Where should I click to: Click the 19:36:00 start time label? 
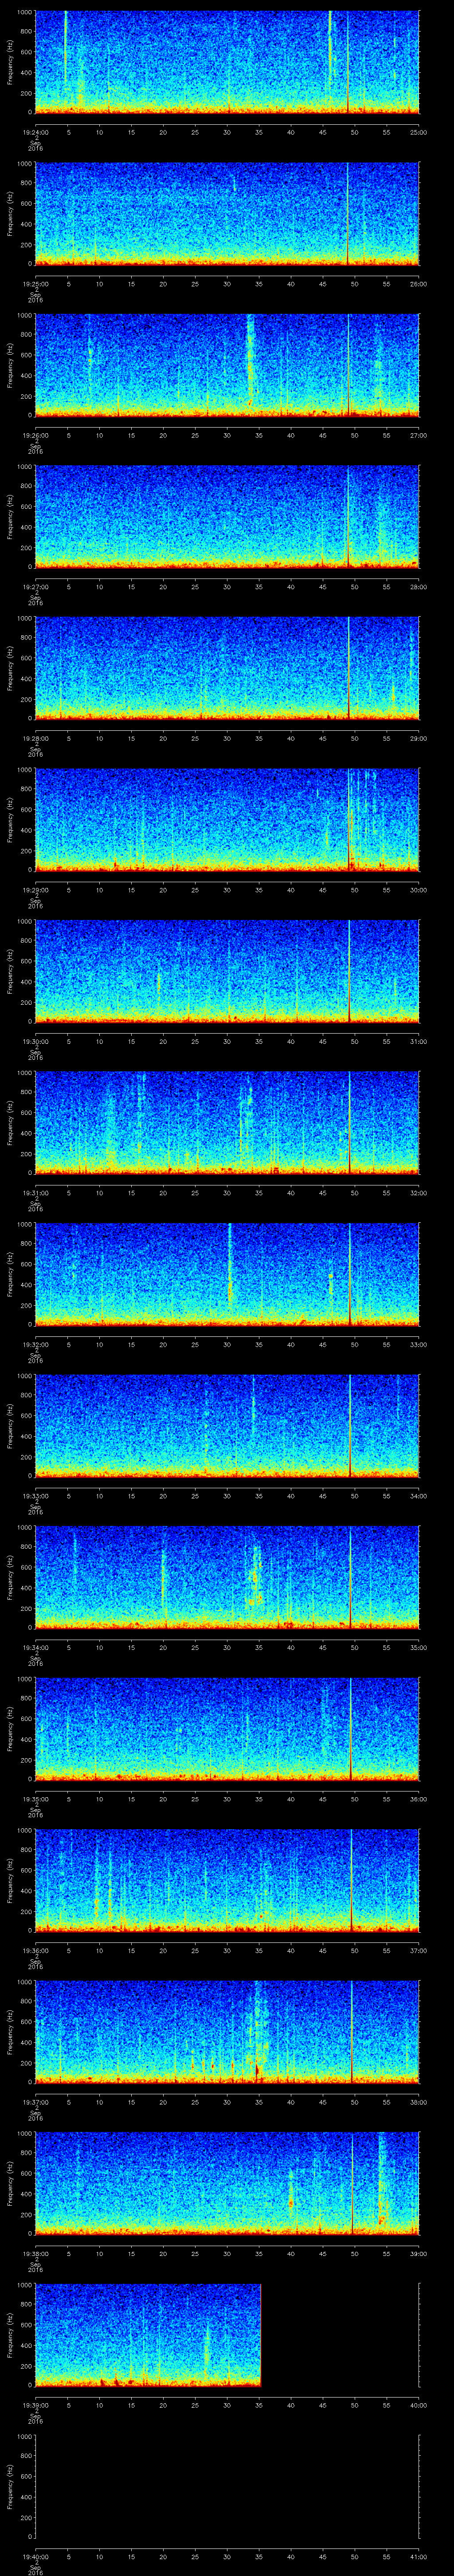35,1950
